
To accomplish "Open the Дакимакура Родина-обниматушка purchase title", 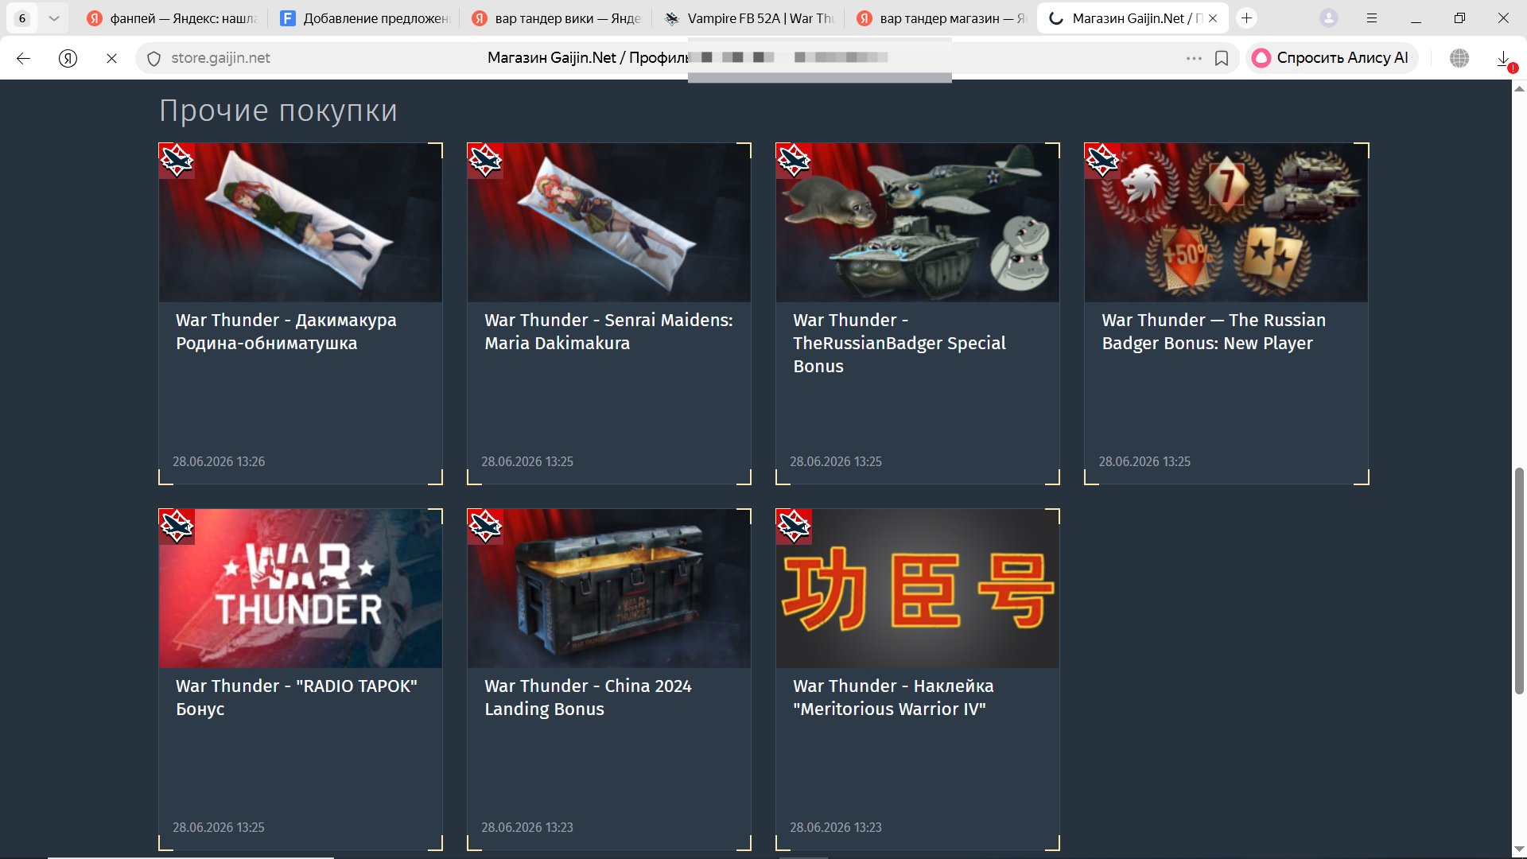I will [x=286, y=332].
